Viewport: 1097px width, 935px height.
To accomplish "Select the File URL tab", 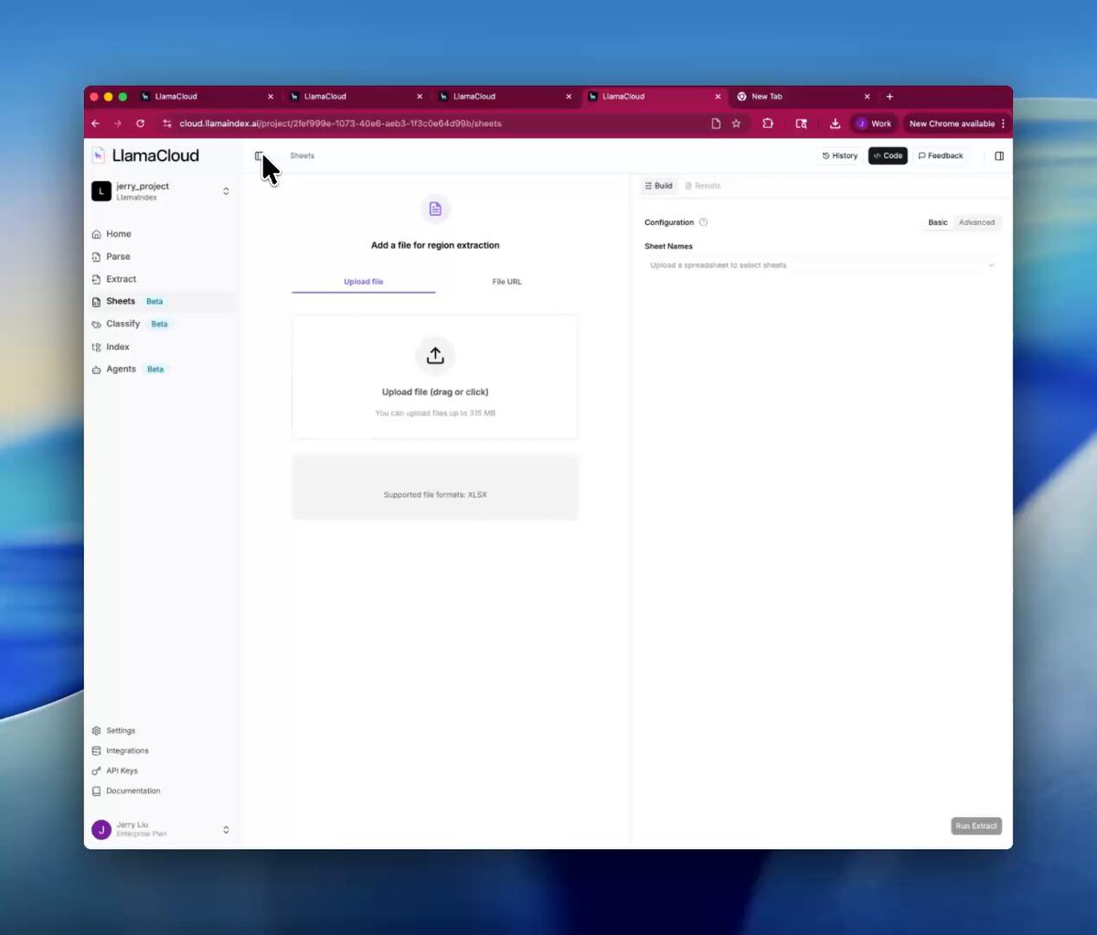I will click(506, 282).
